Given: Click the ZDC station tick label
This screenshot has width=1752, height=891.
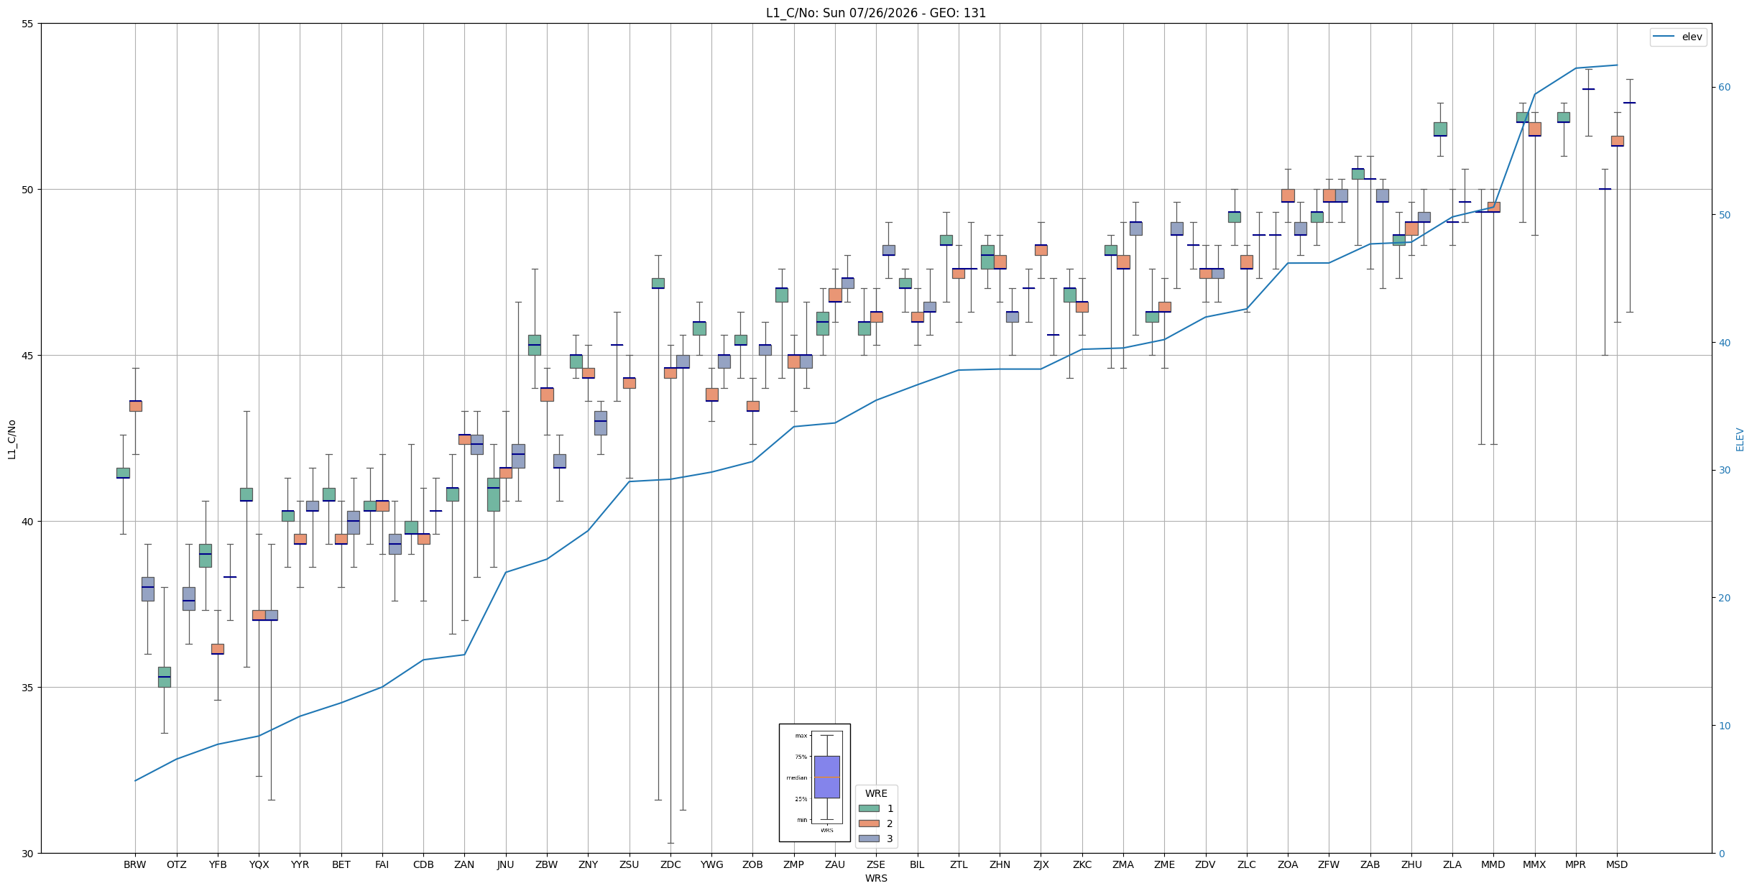Looking at the screenshot, I should coord(670,864).
